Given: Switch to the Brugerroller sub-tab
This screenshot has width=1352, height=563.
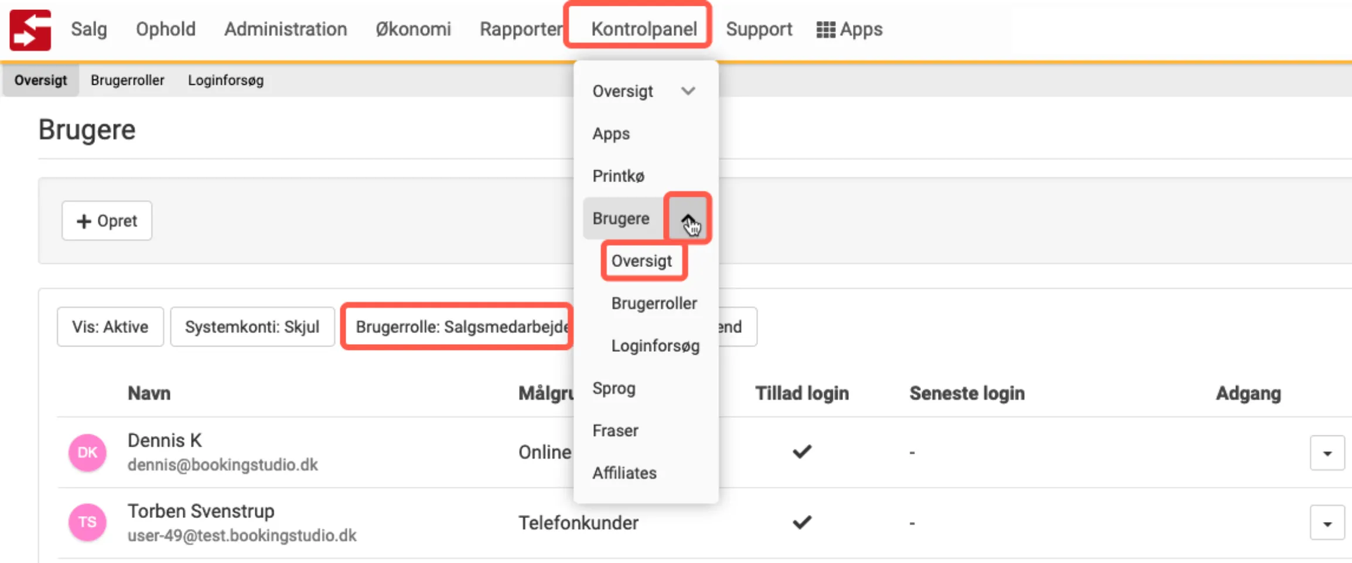Looking at the screenshot, I should coord(127,80).
